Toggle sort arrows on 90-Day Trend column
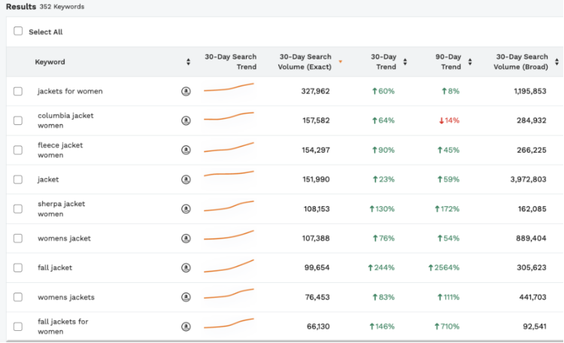The width and height of the screenshot is (564, 343). tap(470, 62)
